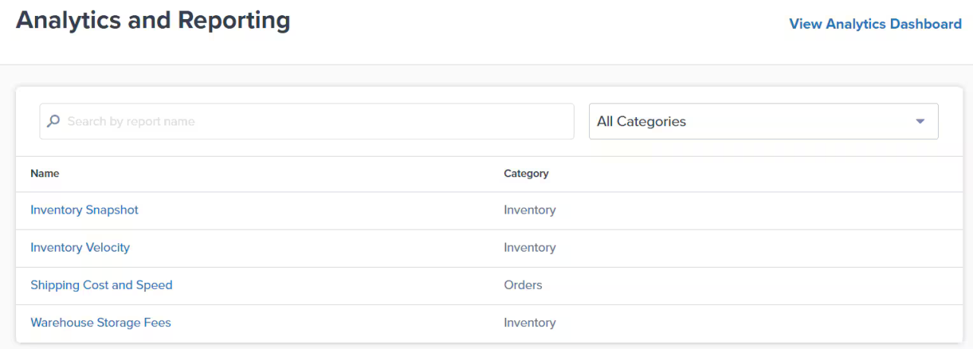Select the Inventory category in Warehouse Storage Fees row
Image resolution: width=973 pixels, height=349 pixels.
tap(530, 323)
